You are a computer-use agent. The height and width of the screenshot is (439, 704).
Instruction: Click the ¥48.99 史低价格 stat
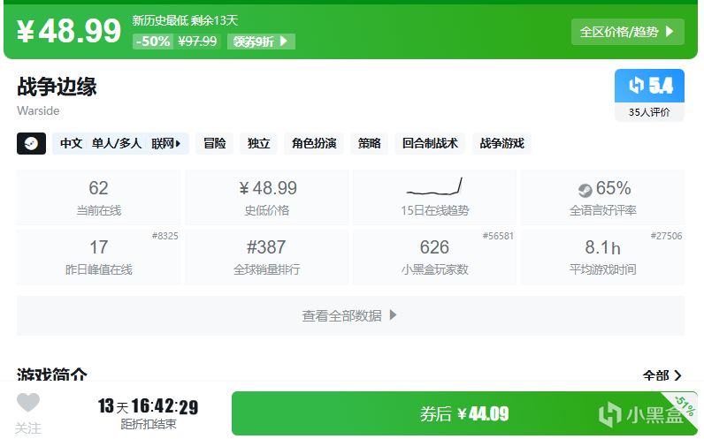click(x=267, y=197)
